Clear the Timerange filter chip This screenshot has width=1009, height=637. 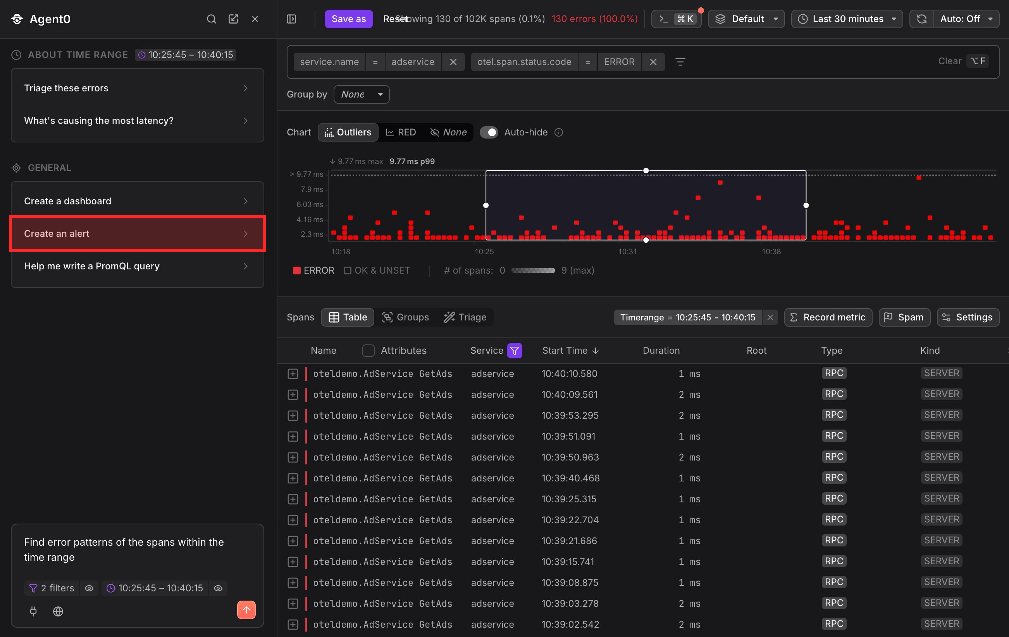click(770, 317)
